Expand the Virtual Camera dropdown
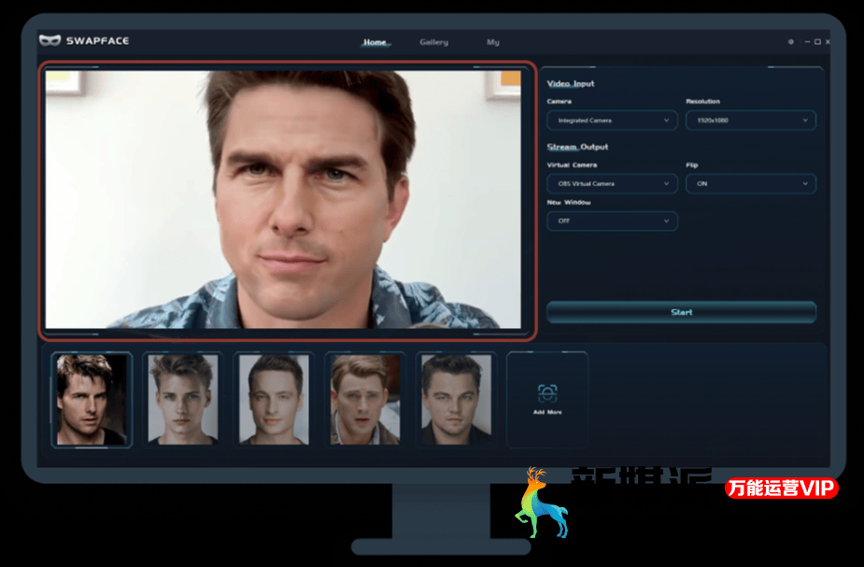 coord(612,184)
